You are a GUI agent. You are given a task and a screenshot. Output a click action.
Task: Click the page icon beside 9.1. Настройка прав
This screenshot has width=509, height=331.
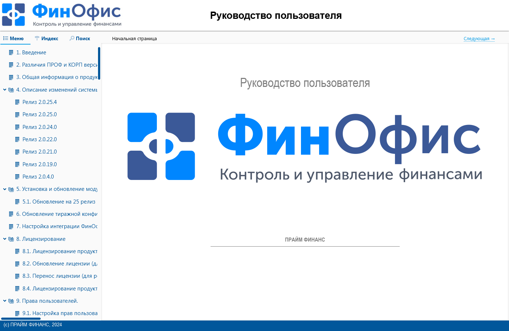click(17, 313)
